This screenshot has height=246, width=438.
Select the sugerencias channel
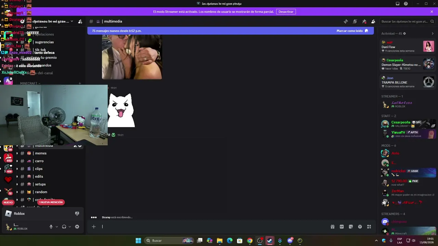[44, 42]
